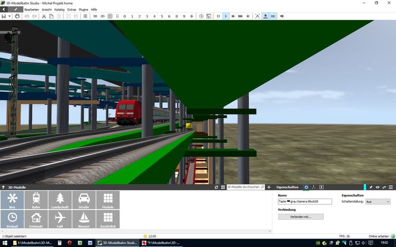Screen dimensions: 396x247
Task: Toggle sound with speaker icon
Action: pyautogui.click(x=282, y=16)
